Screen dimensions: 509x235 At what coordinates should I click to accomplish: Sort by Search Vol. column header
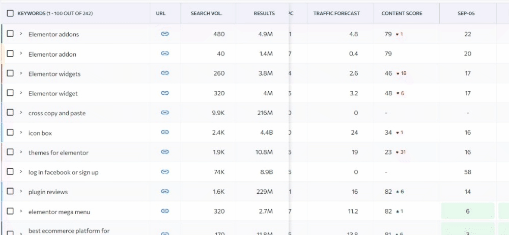(x=207, y=13)
